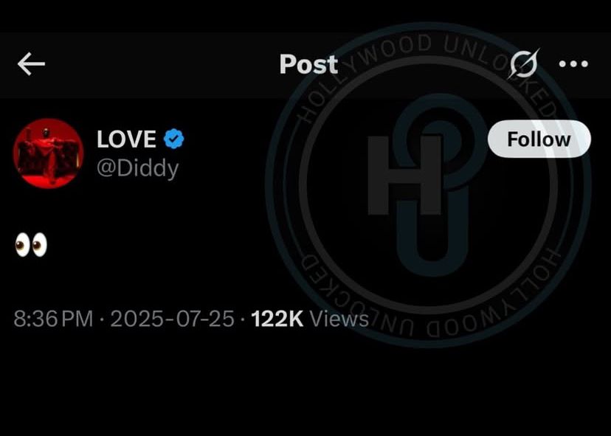Follow the @Diddy account

[539, 139]
